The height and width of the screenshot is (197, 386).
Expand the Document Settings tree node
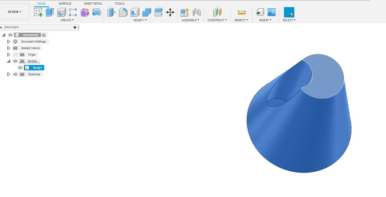point(8,41)
